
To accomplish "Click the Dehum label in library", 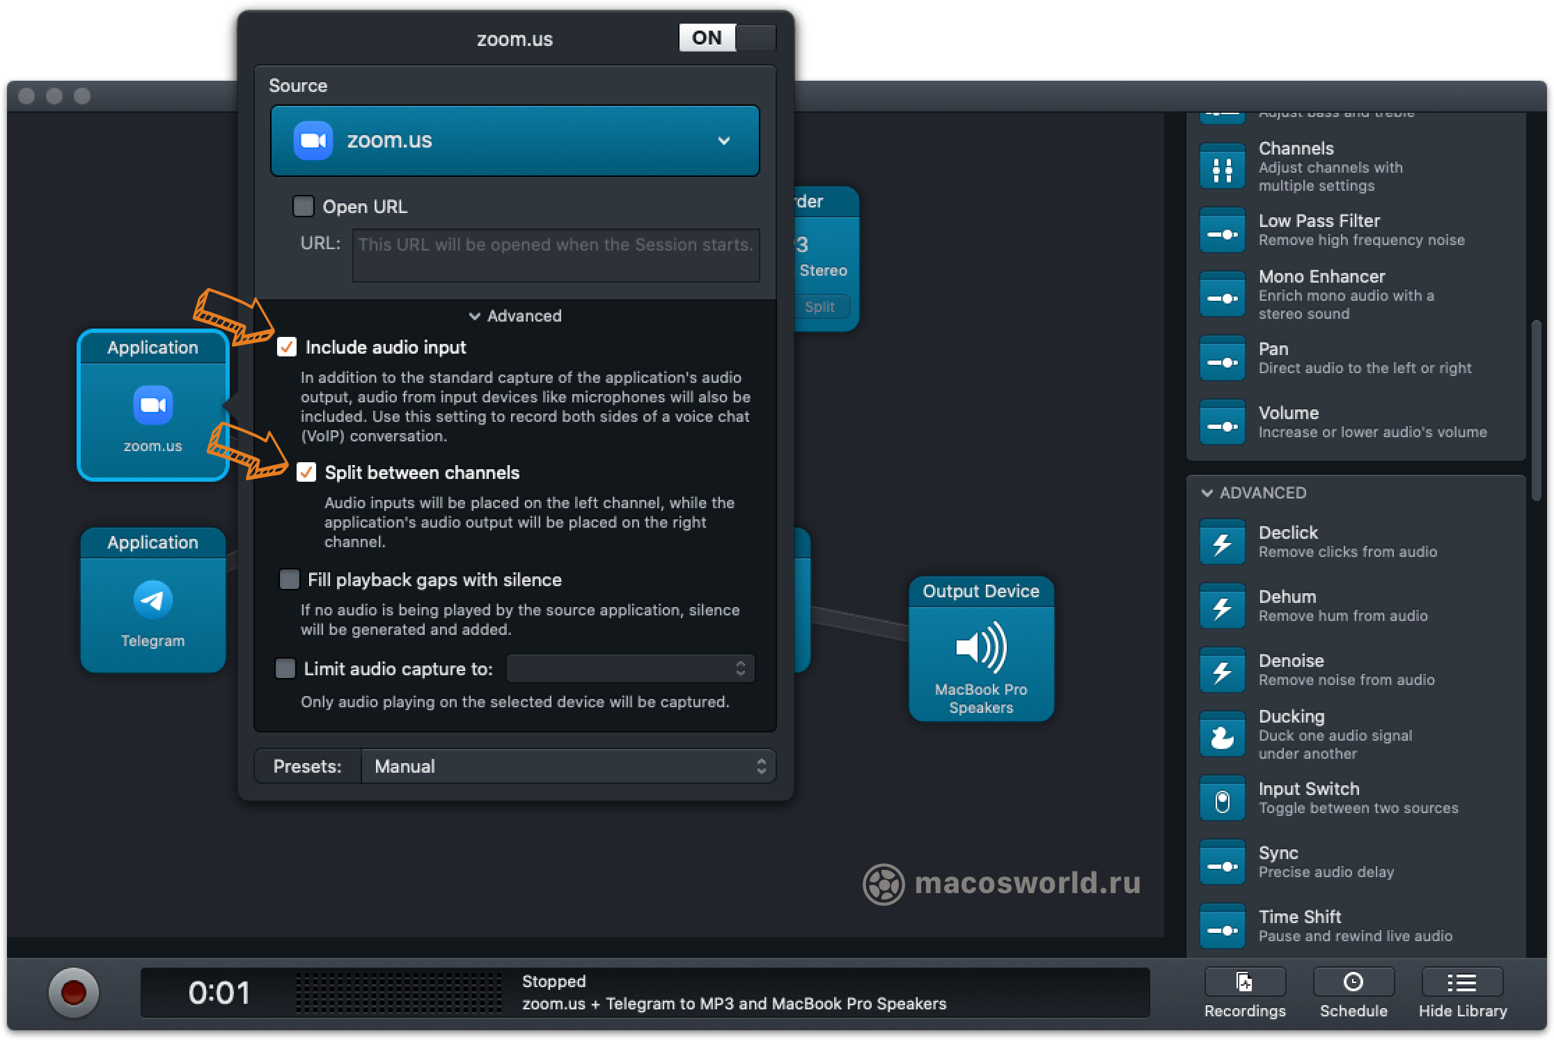I will (1287, 597).
